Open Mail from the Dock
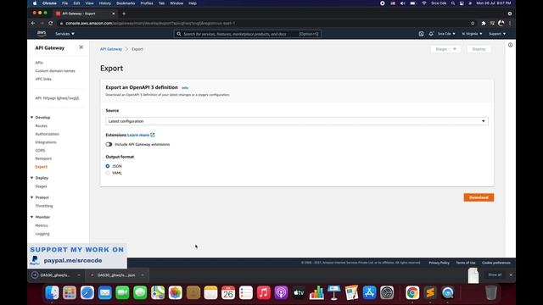The image size is (543, 305). click(105, 292)
